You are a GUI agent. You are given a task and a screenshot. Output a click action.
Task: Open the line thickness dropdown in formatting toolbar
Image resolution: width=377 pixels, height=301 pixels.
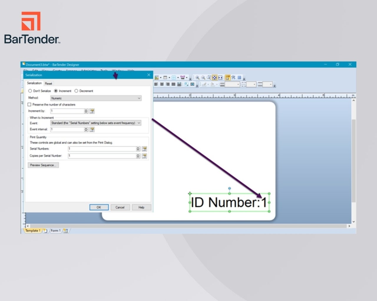coord(233,85)
